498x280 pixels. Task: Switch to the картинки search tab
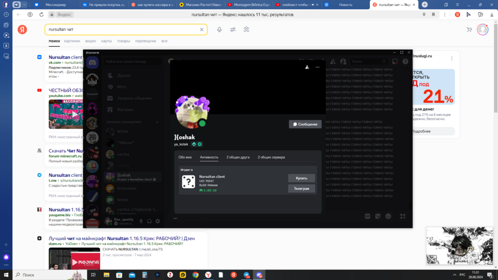(x=72, y=41)
